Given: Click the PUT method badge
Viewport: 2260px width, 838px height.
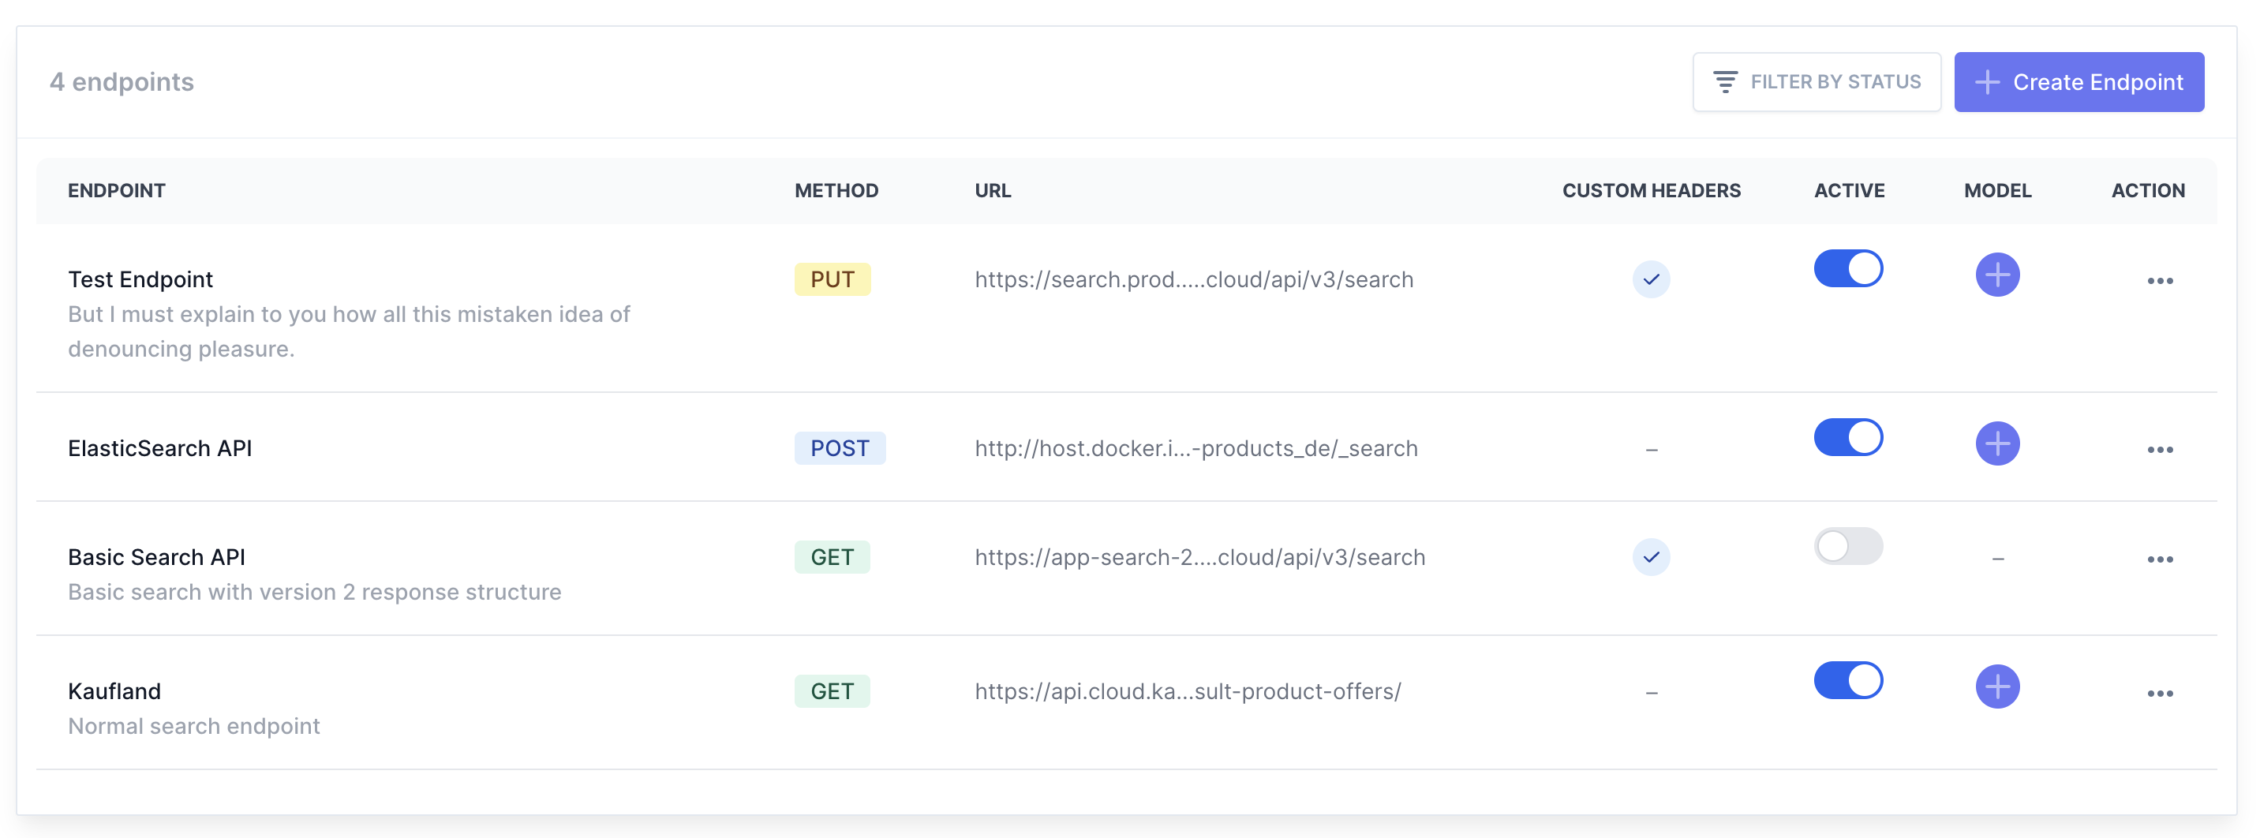Looking at the screenshot, I should (x=832, y=280).
